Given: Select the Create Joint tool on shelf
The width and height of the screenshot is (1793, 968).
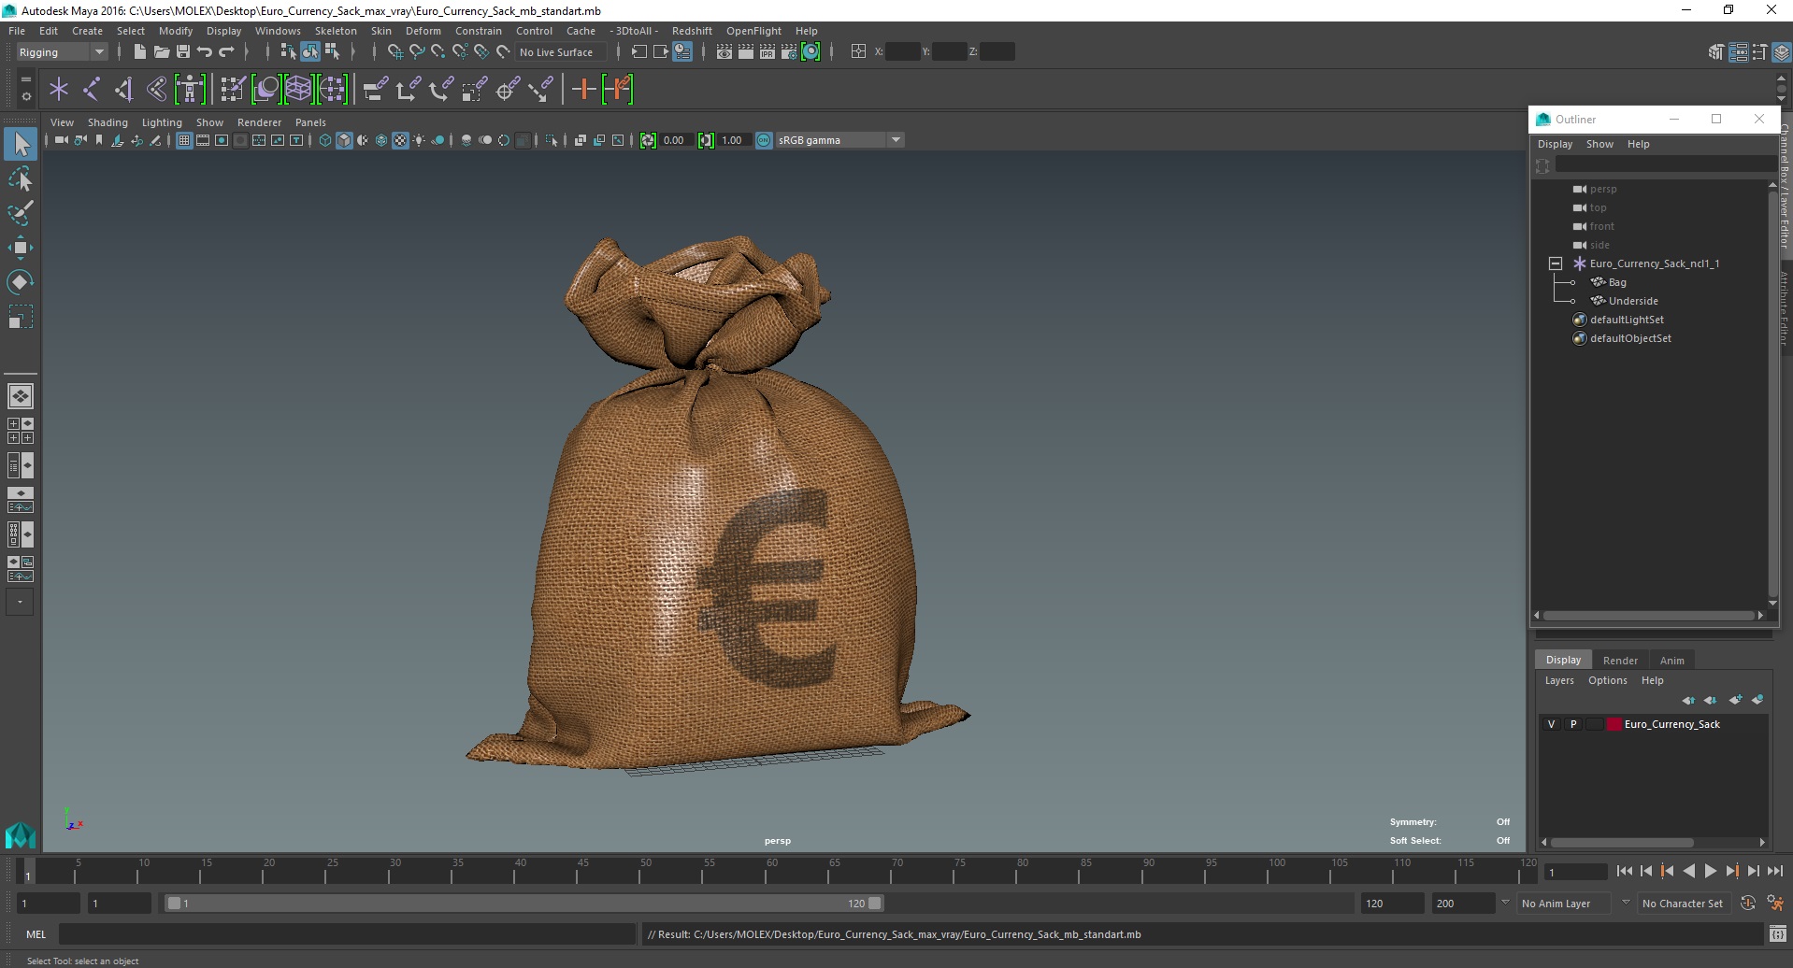Looking at the screenshot, I should [x=92, y=90].
